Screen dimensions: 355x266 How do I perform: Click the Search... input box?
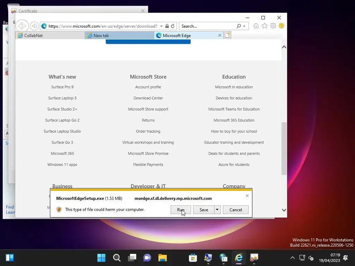[x=208, y=26]
